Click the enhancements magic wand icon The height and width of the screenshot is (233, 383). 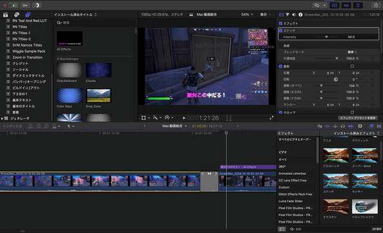click(x=156, y=118)
